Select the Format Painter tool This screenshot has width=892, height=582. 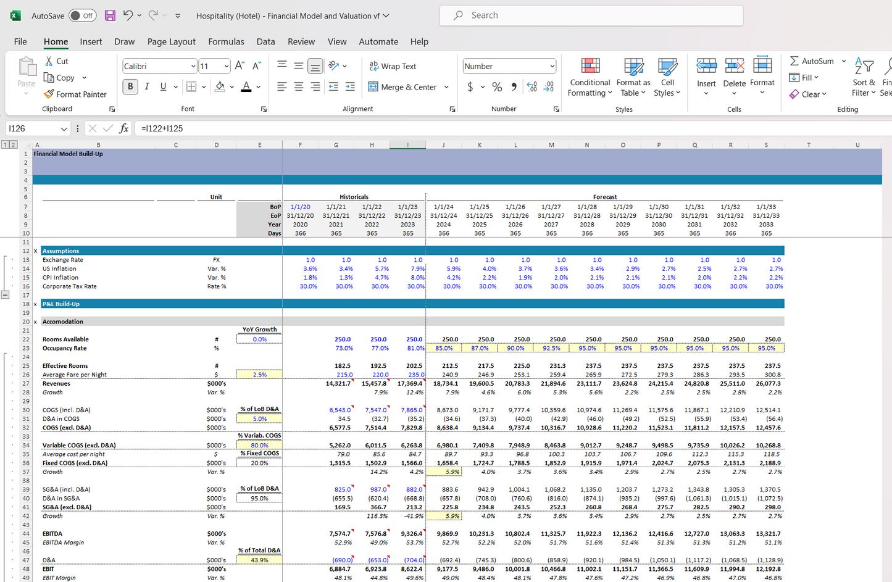tap(75, 94)
